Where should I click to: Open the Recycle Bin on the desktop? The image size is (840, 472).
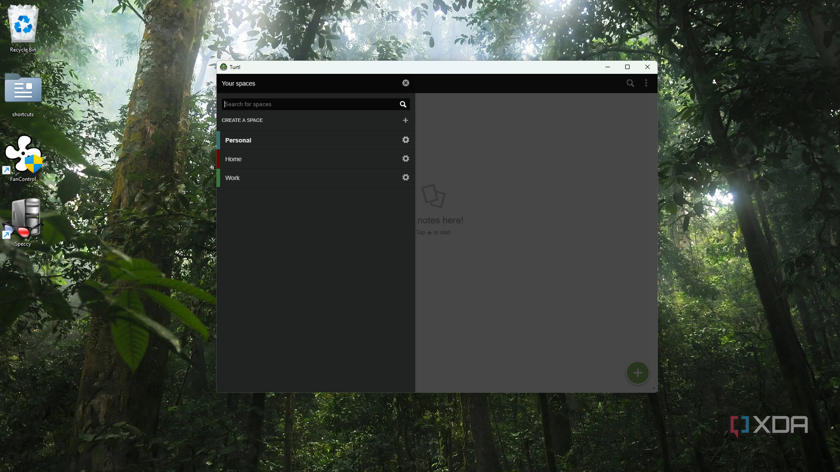pos(23,25)
